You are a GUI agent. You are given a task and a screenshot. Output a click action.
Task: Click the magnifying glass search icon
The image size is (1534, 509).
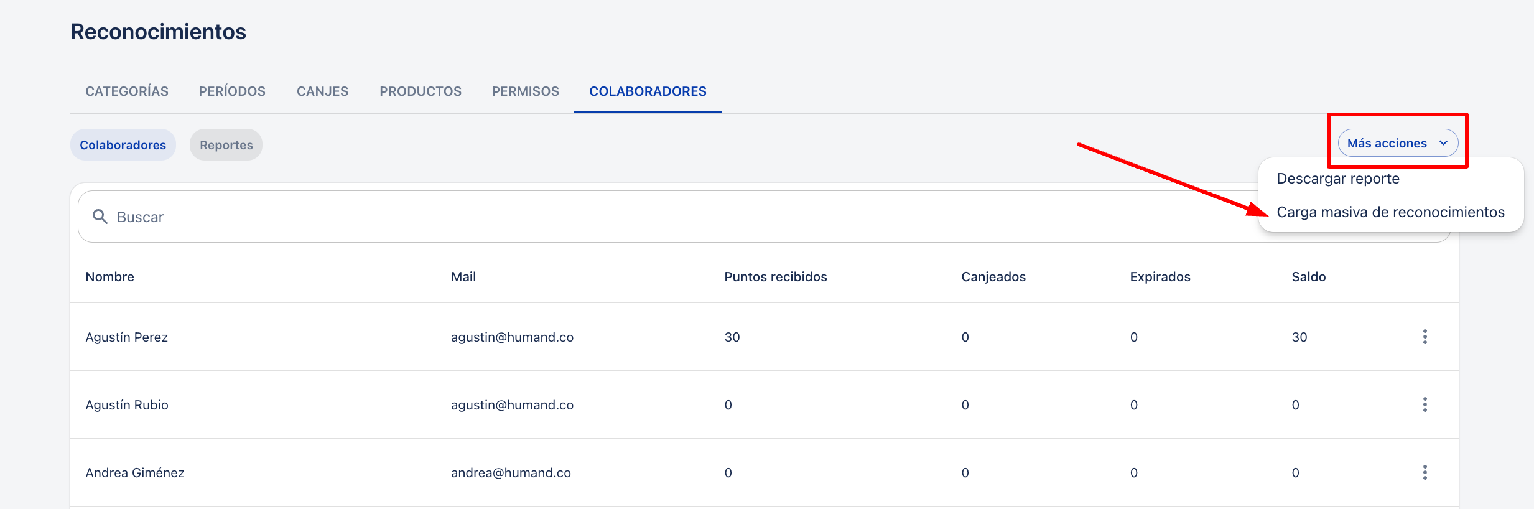(100, 217)
